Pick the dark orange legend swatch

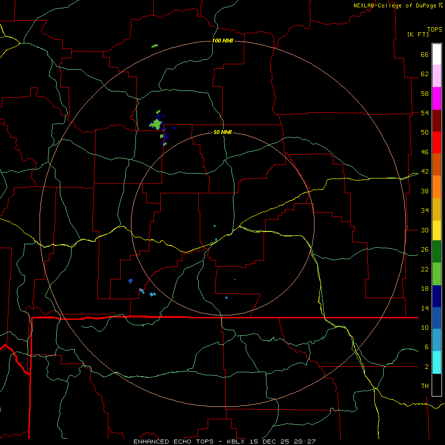click(x=437, y=165)
